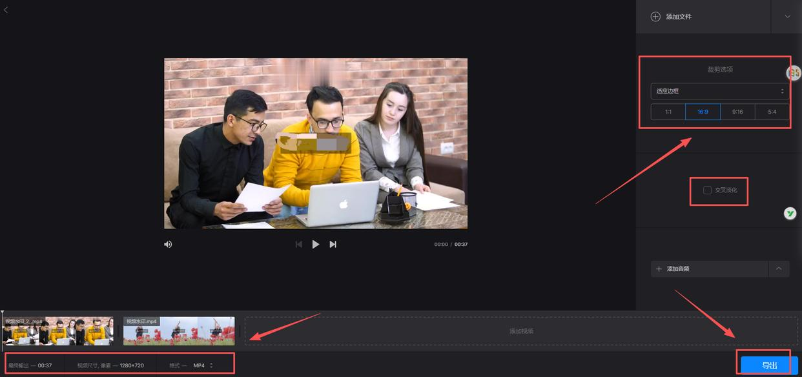Open the MP4 format dropdown

203,365
